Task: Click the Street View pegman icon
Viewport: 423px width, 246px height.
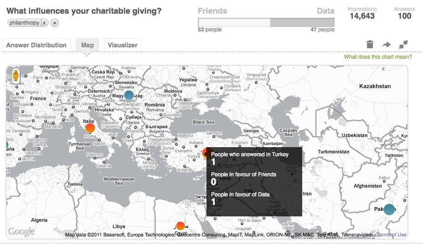Action: [x=15, y=75]
